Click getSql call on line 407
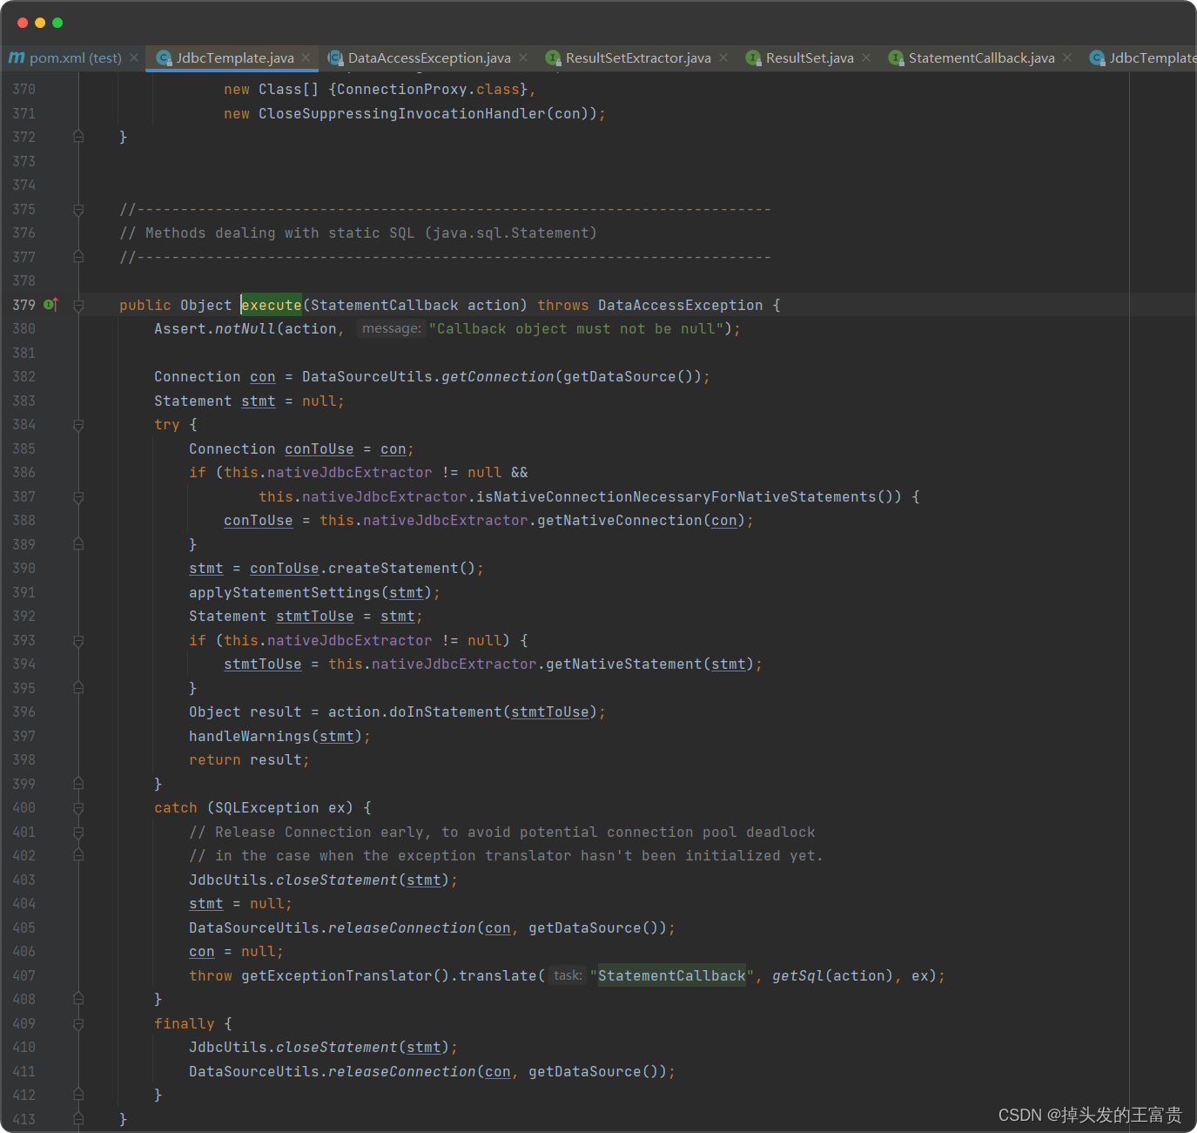Screen dimensions: 1197x1133 coord(798,975)
